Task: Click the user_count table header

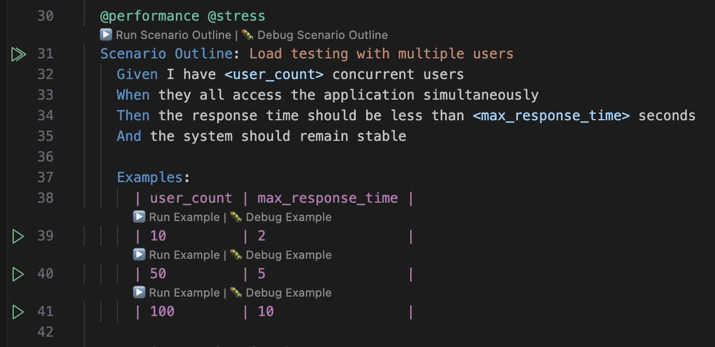Action: [x=191, y=198]
